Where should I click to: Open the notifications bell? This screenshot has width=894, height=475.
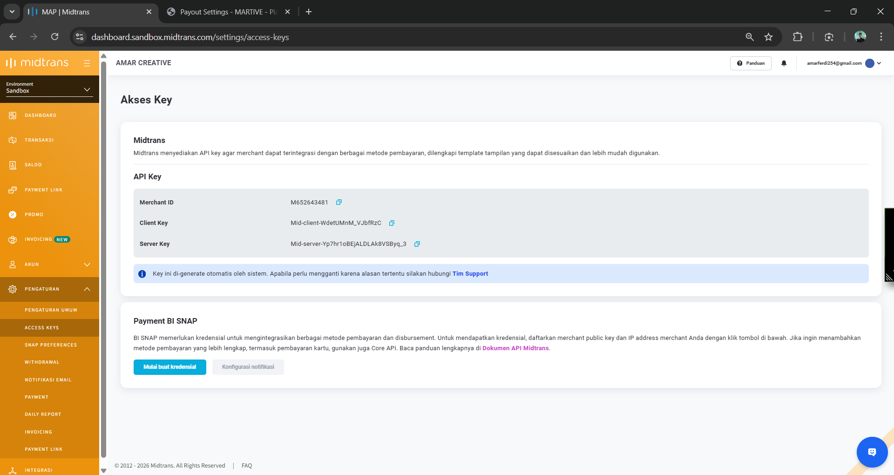tap(784, 63)
